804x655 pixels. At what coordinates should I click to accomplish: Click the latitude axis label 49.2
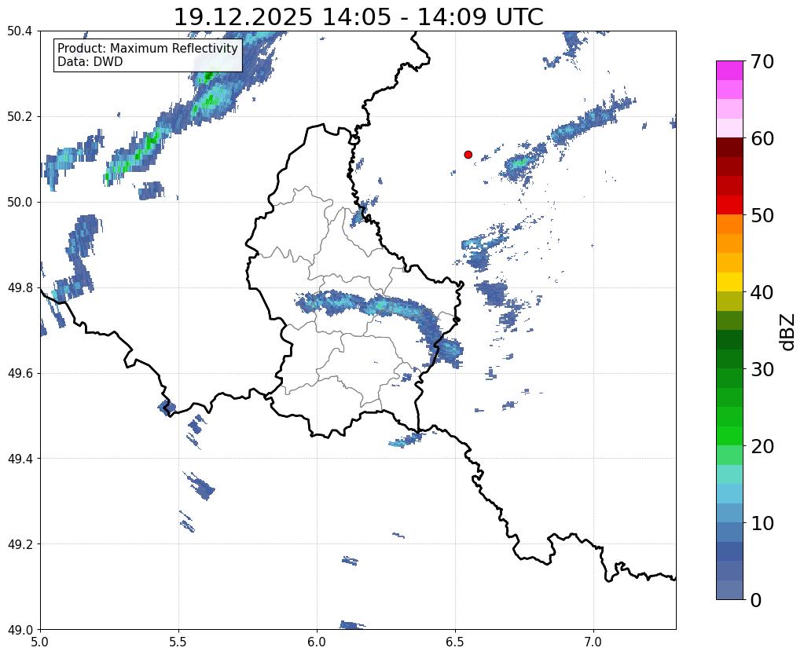pyautogui.click(x=20, y=544)
